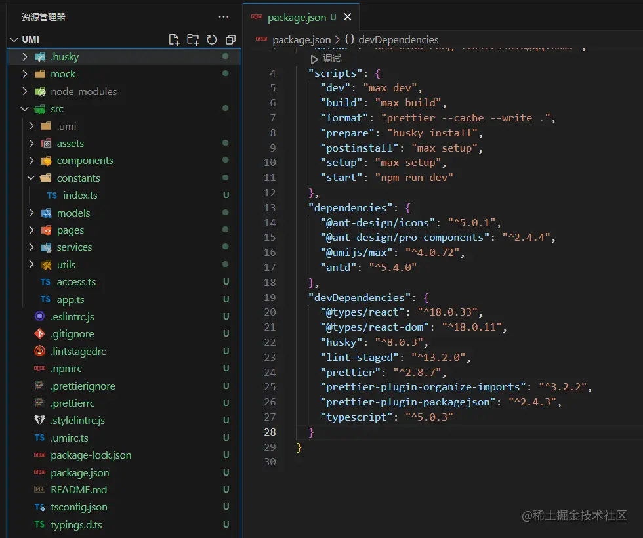Click line number 13 in the gutter
The width and height of the screenshot is (643, 538).
[x=270, y=207]
